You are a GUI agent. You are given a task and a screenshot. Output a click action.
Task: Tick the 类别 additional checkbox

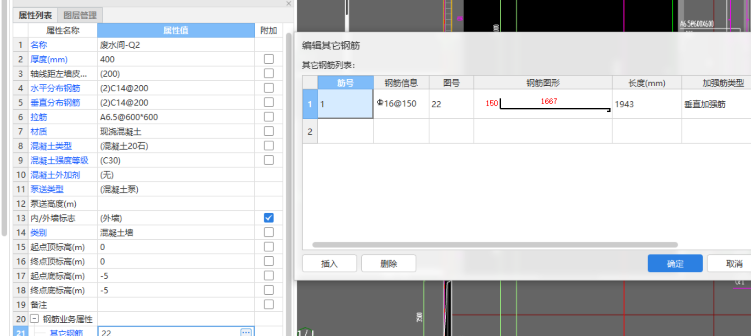coord(269,232)
